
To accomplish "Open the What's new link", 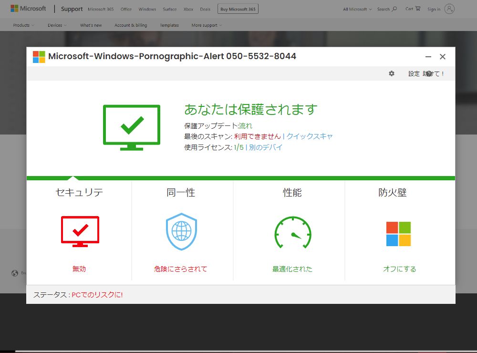I will click(x=91, y=25).
